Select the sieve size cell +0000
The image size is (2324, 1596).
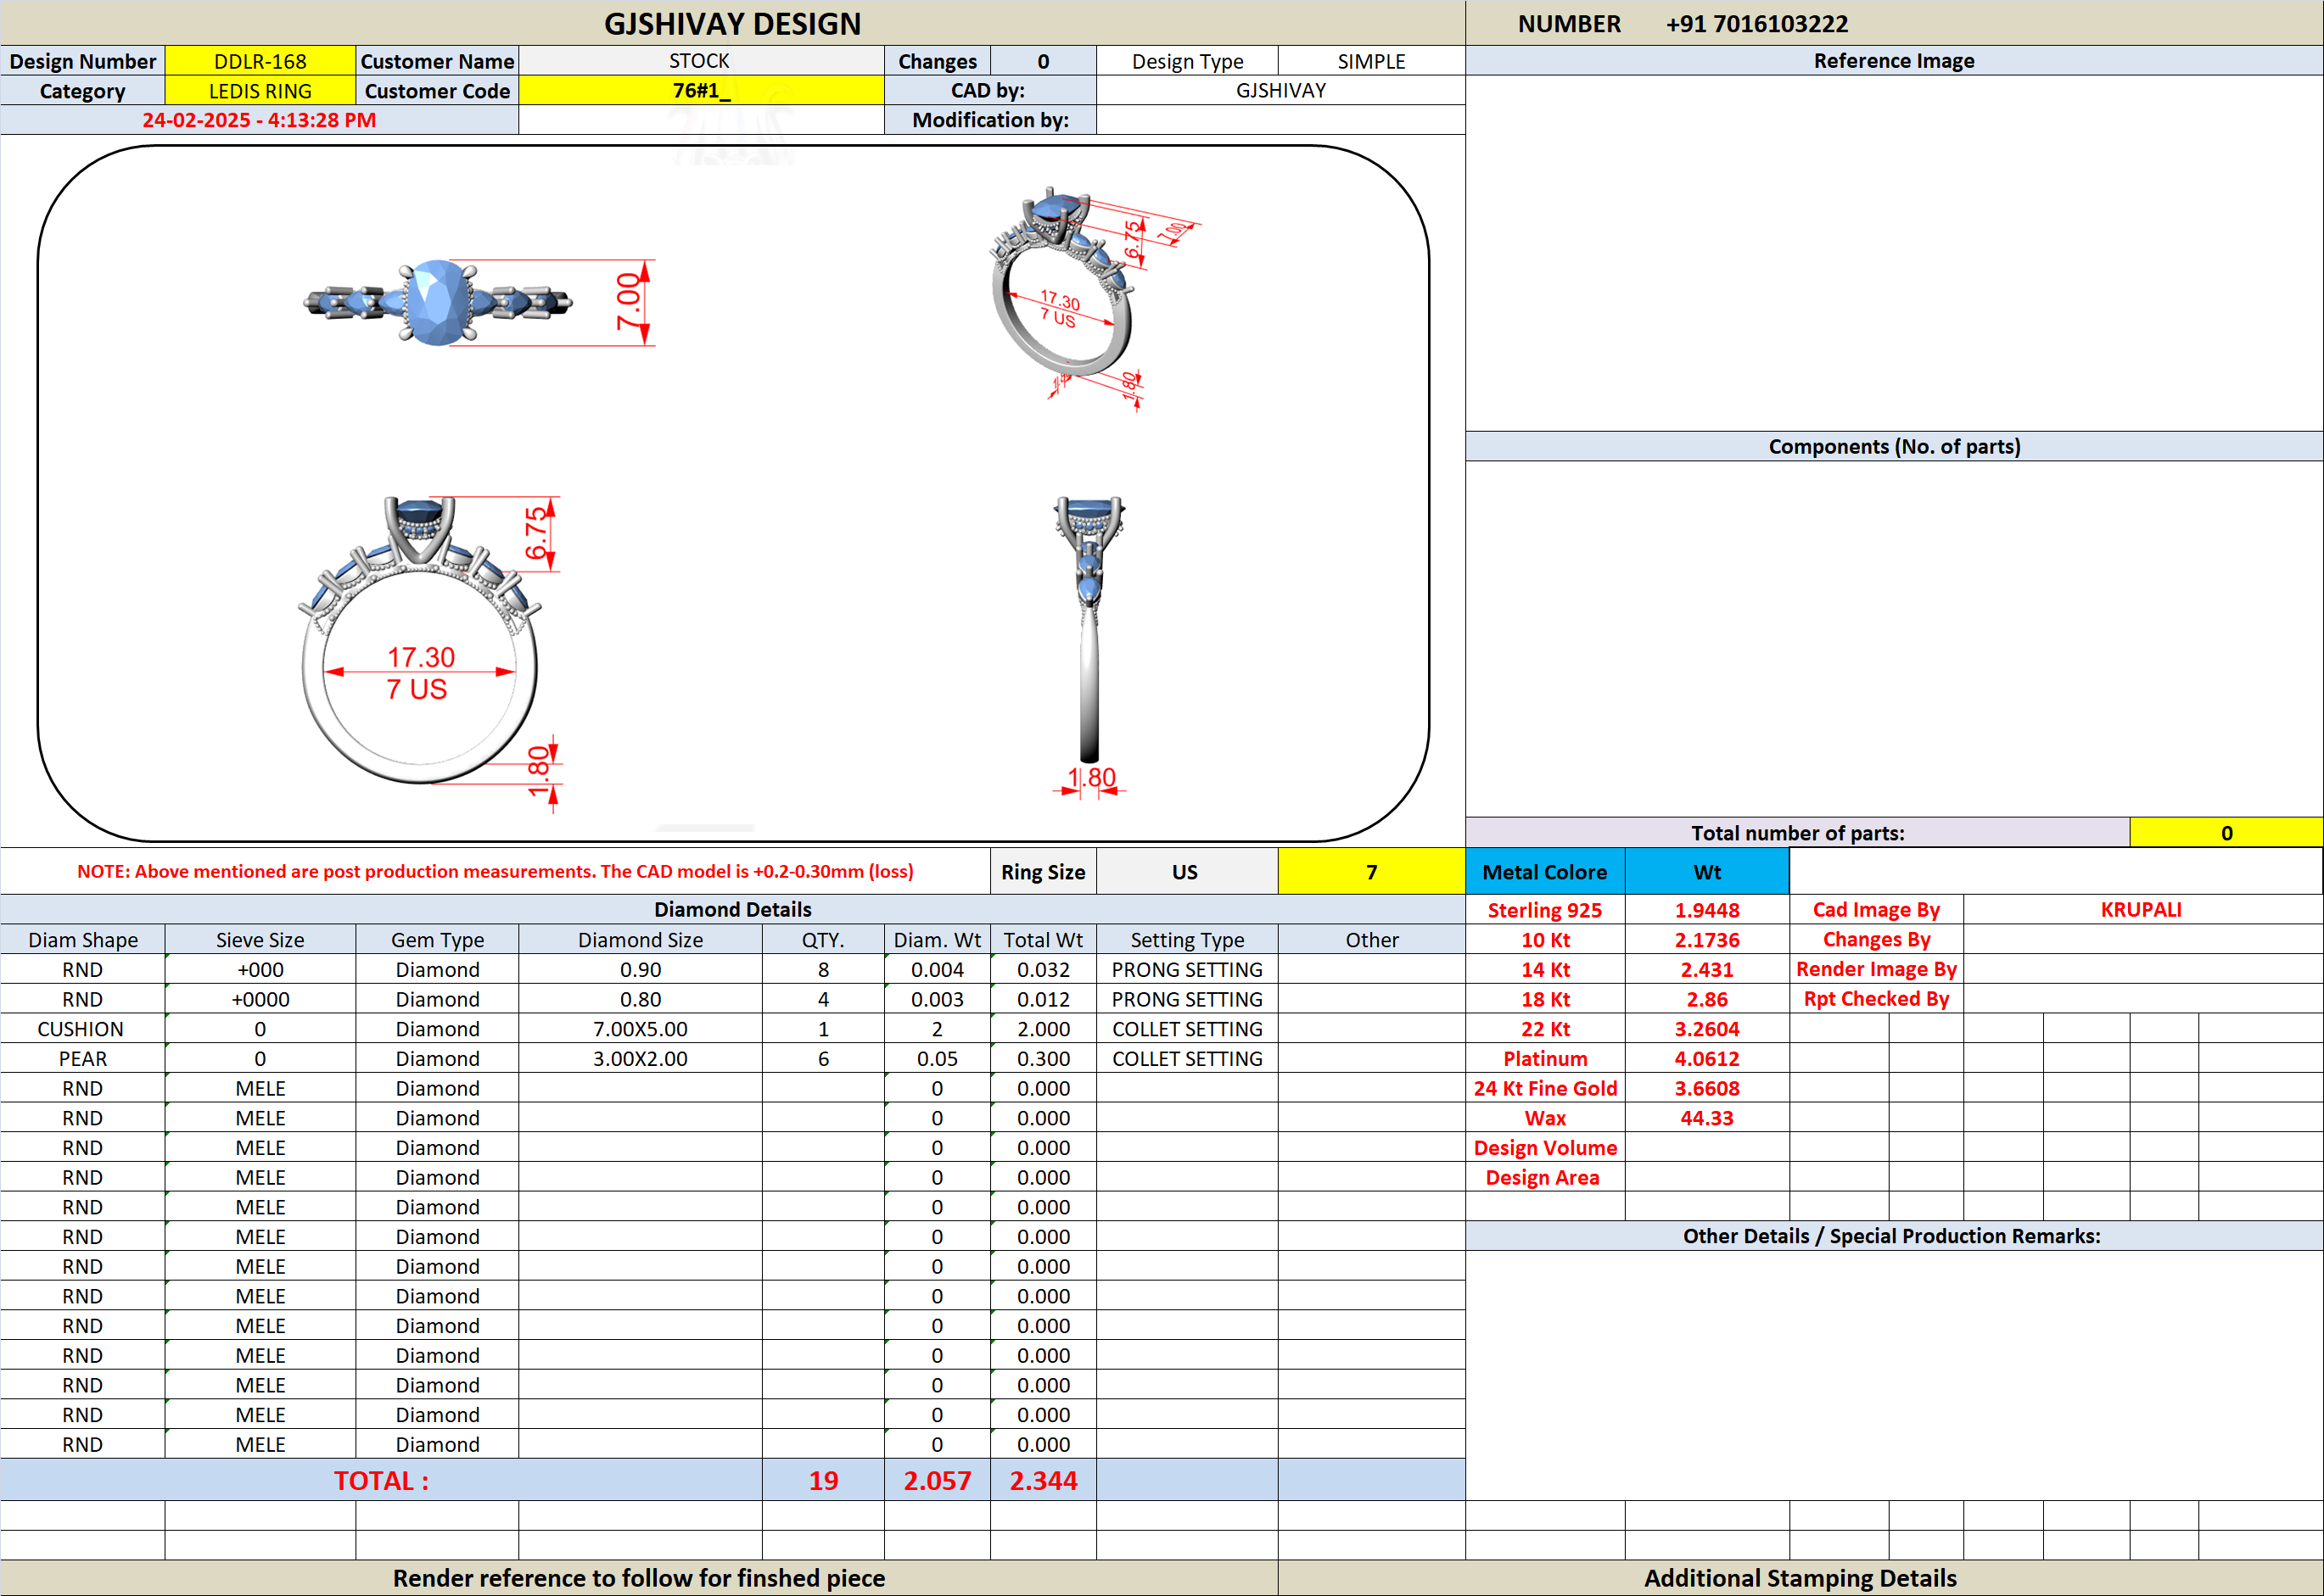tap(260, 999)
